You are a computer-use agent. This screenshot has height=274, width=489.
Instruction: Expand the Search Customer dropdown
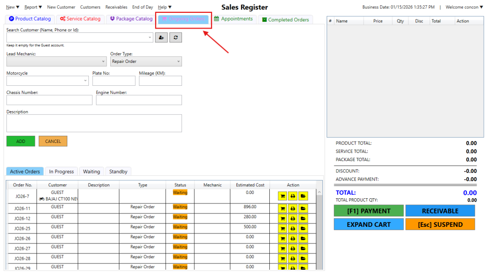[x=150, y=38]
